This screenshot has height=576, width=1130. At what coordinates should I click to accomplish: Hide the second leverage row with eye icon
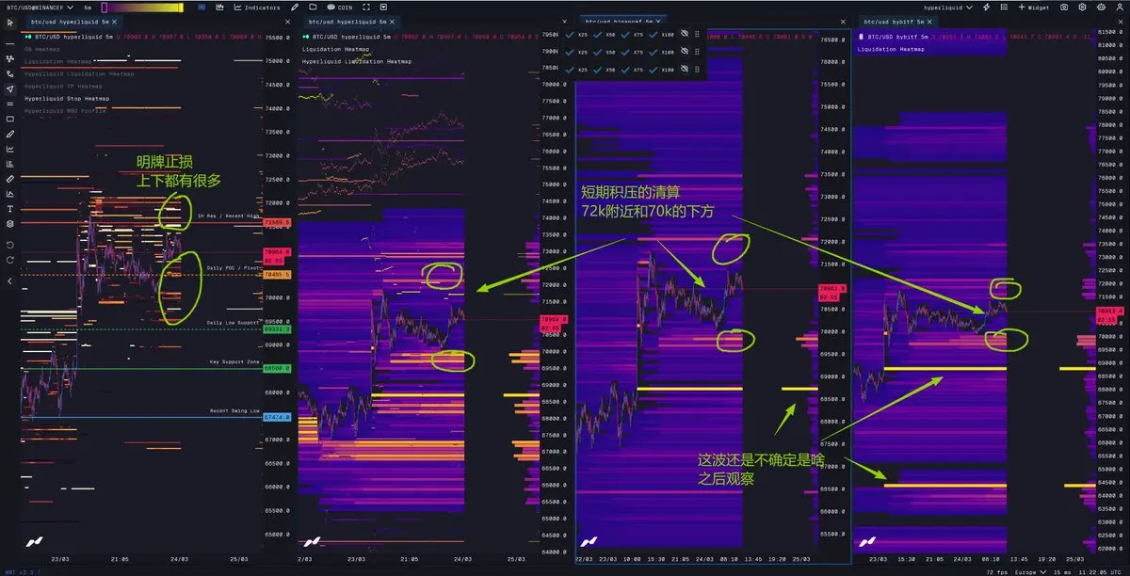[685, 51]
